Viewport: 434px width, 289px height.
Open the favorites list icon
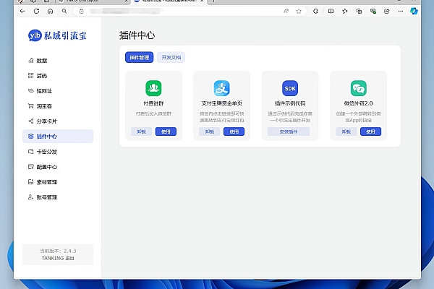click(x=344, y=11)
